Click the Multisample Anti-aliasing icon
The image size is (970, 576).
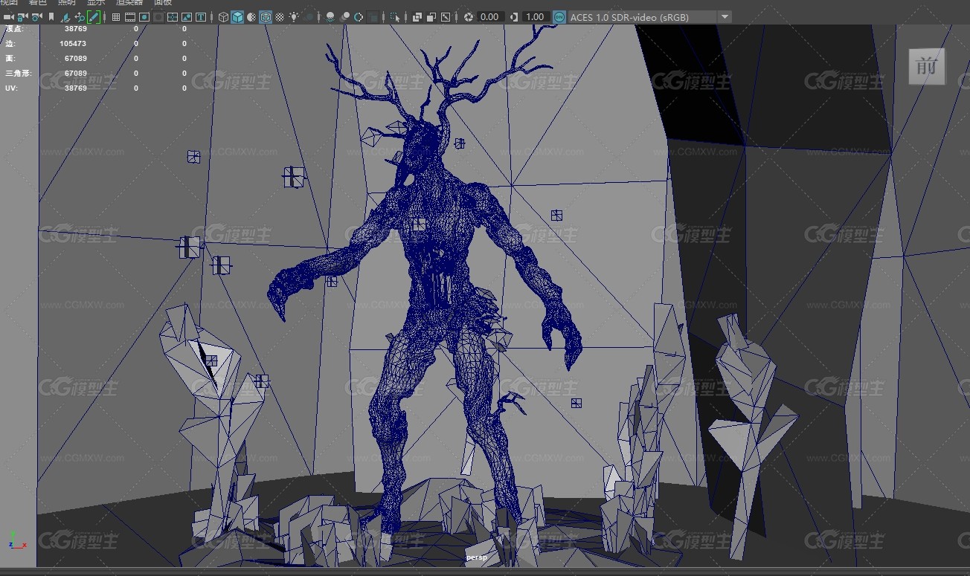coord(359,17)
